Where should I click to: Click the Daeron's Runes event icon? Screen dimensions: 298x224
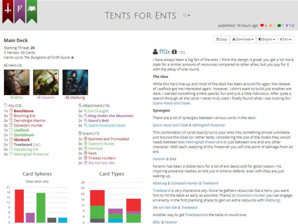click(x=86, y=143)
